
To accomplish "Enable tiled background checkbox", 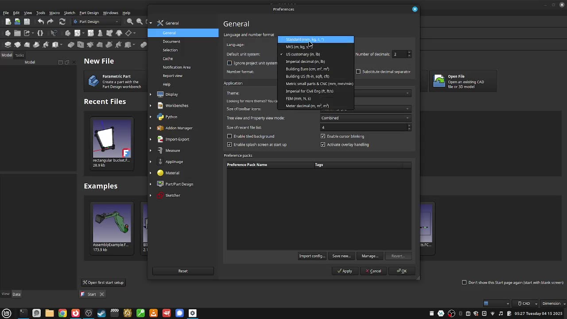I will pyautogui.click(x=229, y=136).
